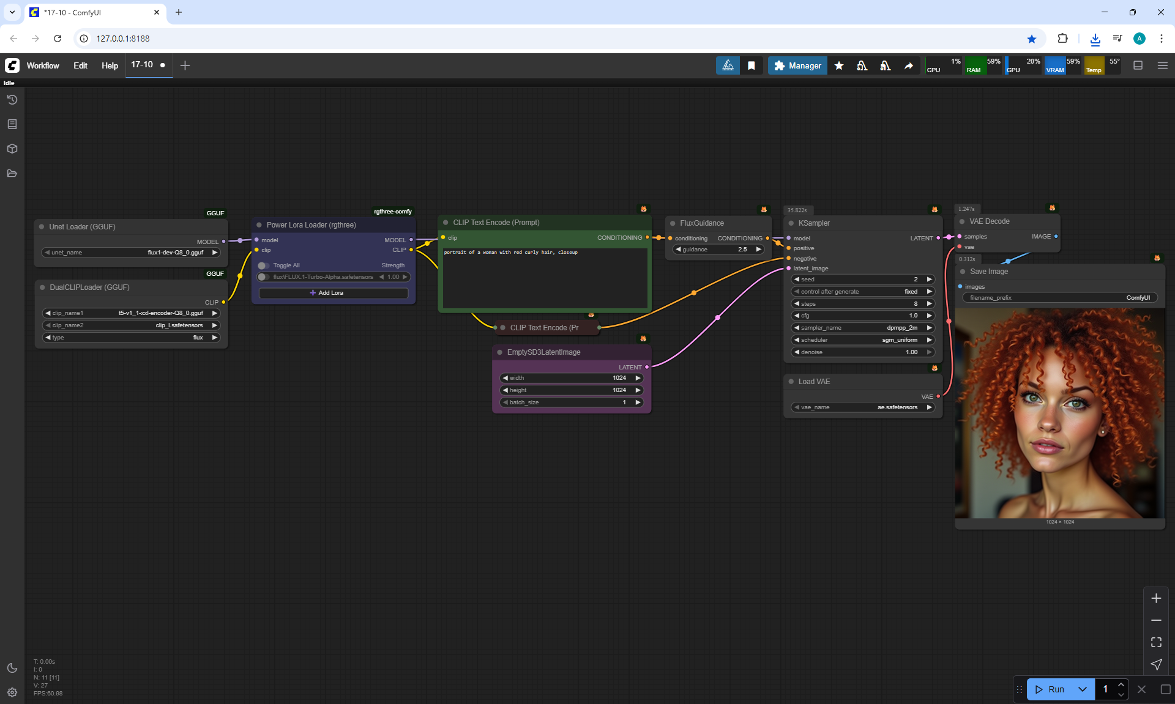Click the denoise value slider
1175x704 pixels.
click(863, 352)
